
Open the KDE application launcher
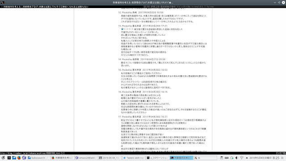pyautogui.click(x=3, y=158)
